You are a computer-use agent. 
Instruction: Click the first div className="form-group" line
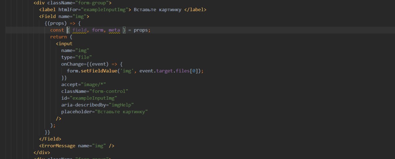tap(73, 3)
